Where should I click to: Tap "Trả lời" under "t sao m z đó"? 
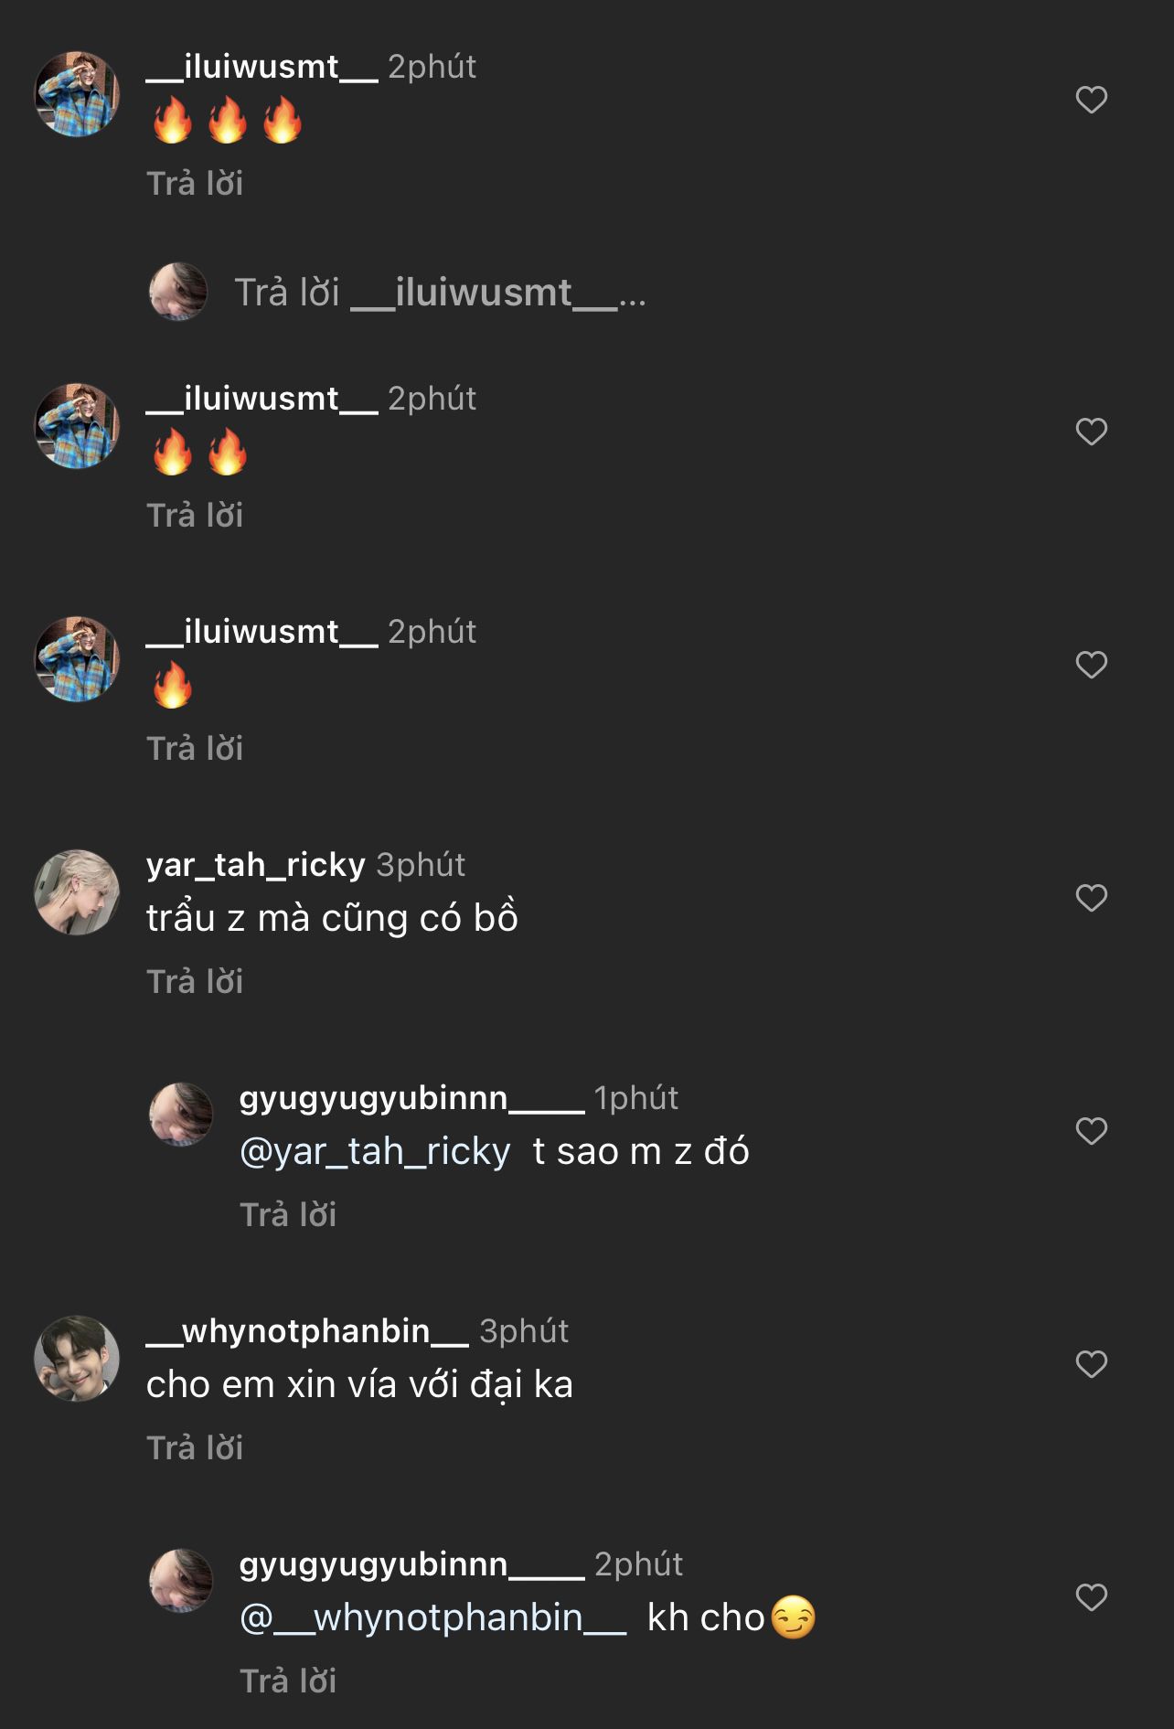(x=288, y=1215)
